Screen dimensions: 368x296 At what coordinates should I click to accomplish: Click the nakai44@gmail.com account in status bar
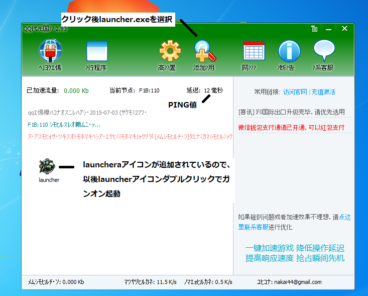click(298, 282)
